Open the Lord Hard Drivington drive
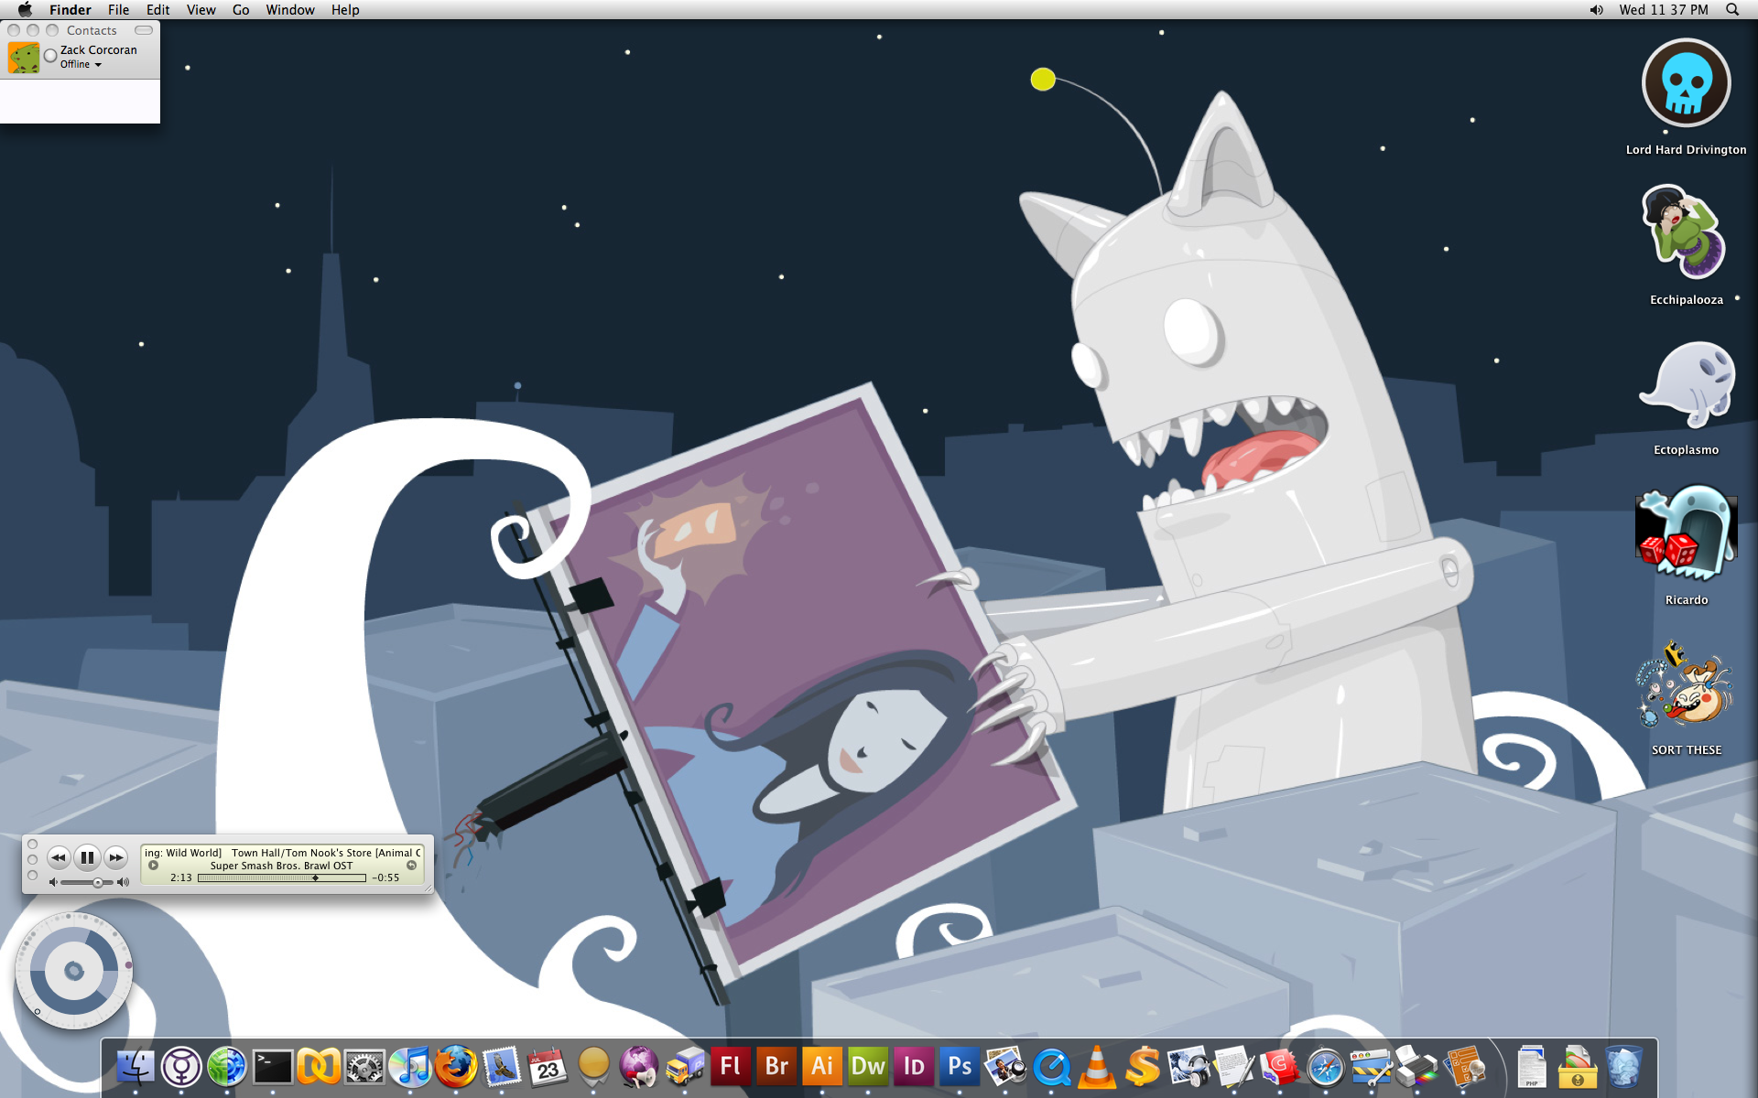The height and width of the screenshot is (1098, 1758). [1686, 83]
